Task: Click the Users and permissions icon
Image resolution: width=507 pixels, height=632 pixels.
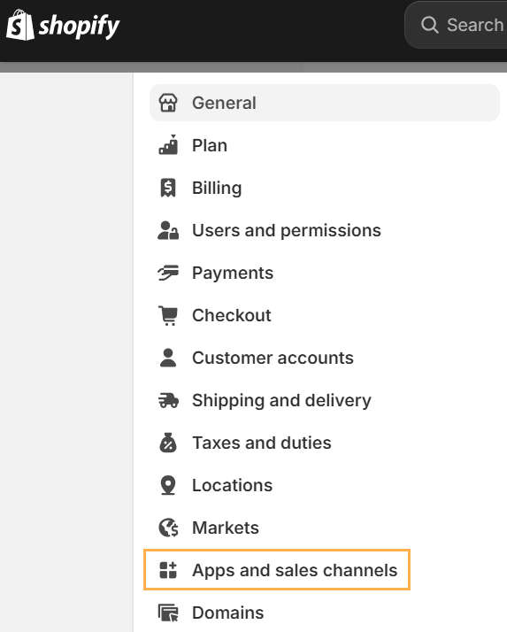Action: (x=168, y=230)
